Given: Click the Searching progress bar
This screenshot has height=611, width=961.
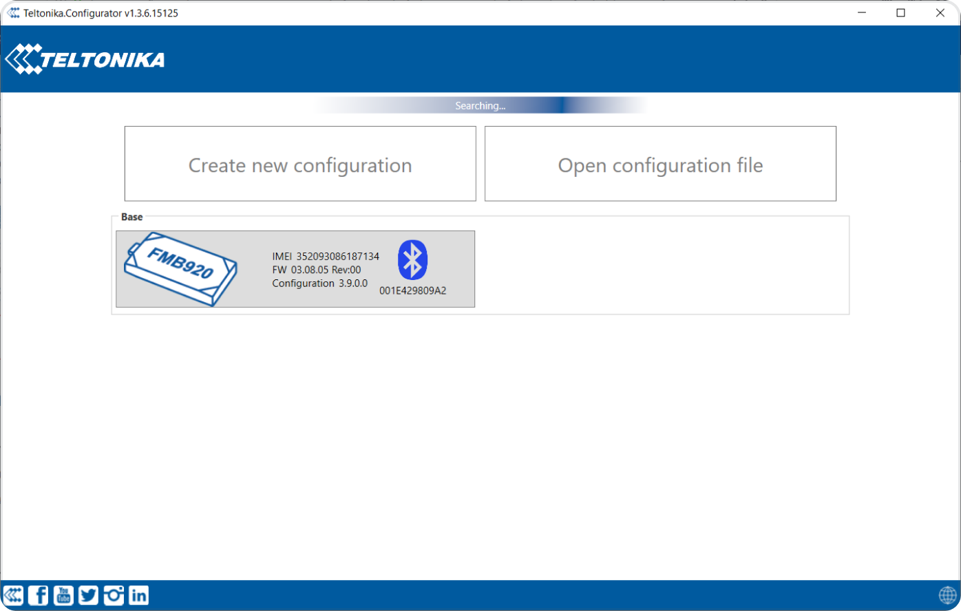Looking at the screenshot, I should 480,105.
